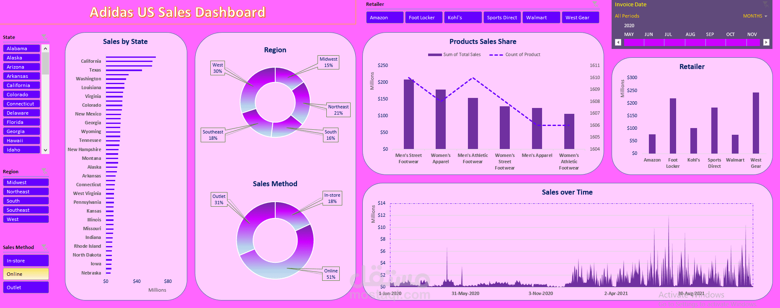Select the MAY segment on the timeline
780x308 pixels.
(x=634, y=42)
